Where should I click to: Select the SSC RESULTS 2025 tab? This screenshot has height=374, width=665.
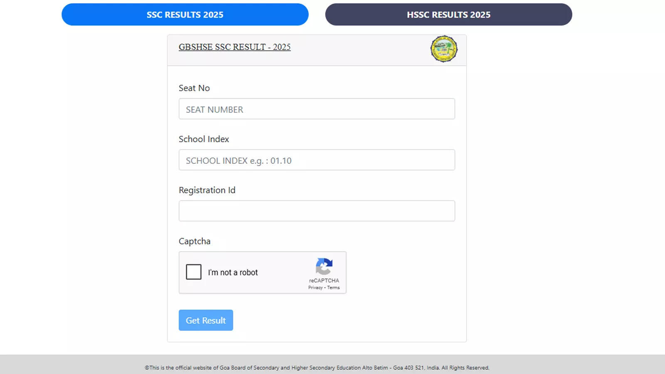coord(185,15)
